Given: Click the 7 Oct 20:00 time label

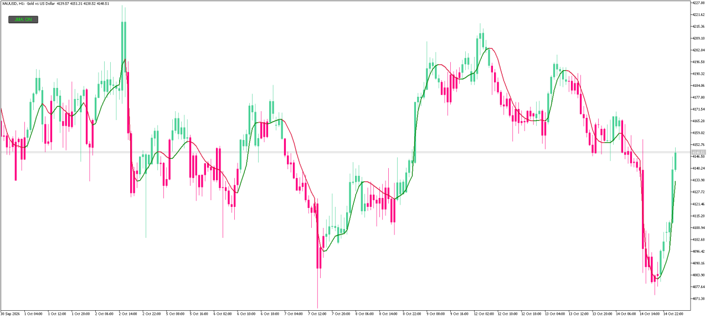Looking at the screenshot, I should [342, 314].
